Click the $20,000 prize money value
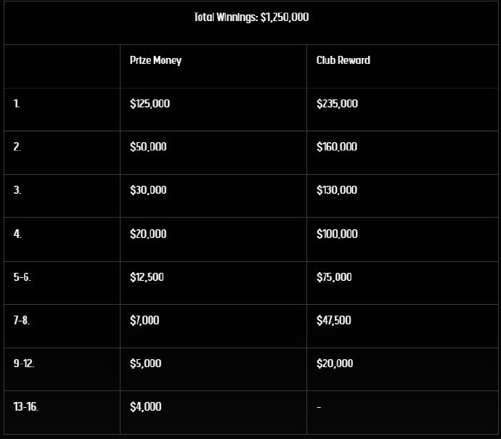This screenshot has width=501, height=439. click(148, 234)
